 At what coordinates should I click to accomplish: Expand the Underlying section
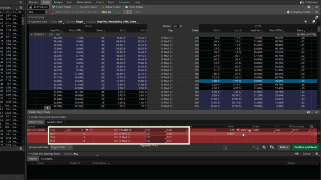29,17
